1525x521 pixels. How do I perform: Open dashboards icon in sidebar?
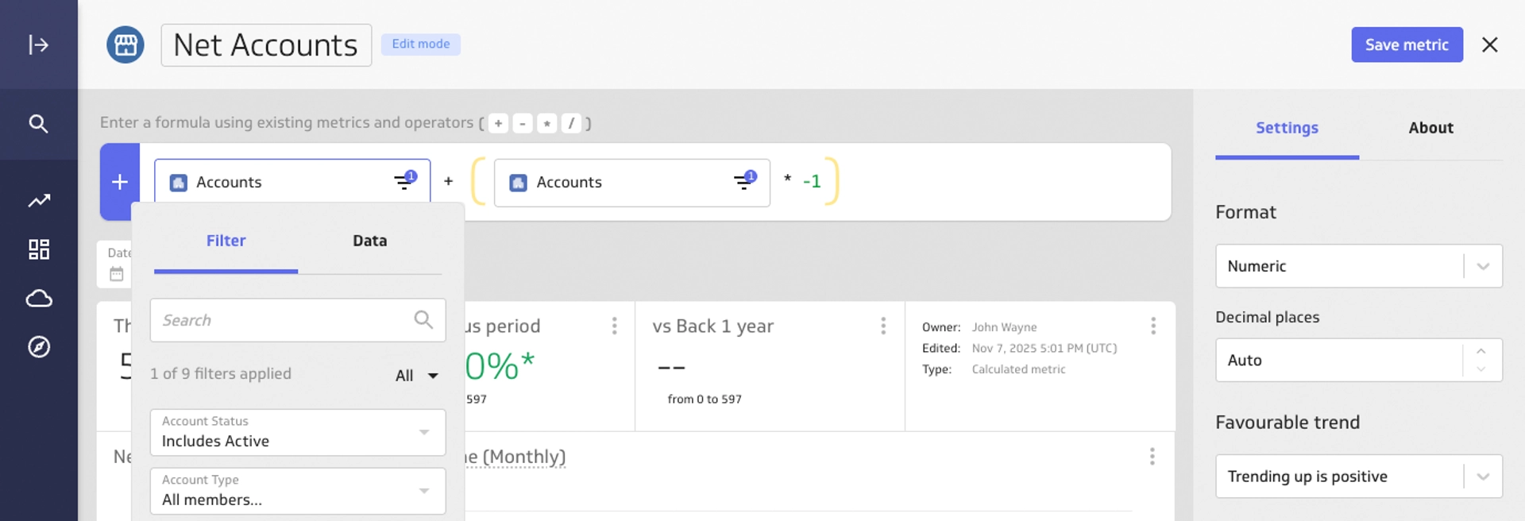click(x=38, y=249)
